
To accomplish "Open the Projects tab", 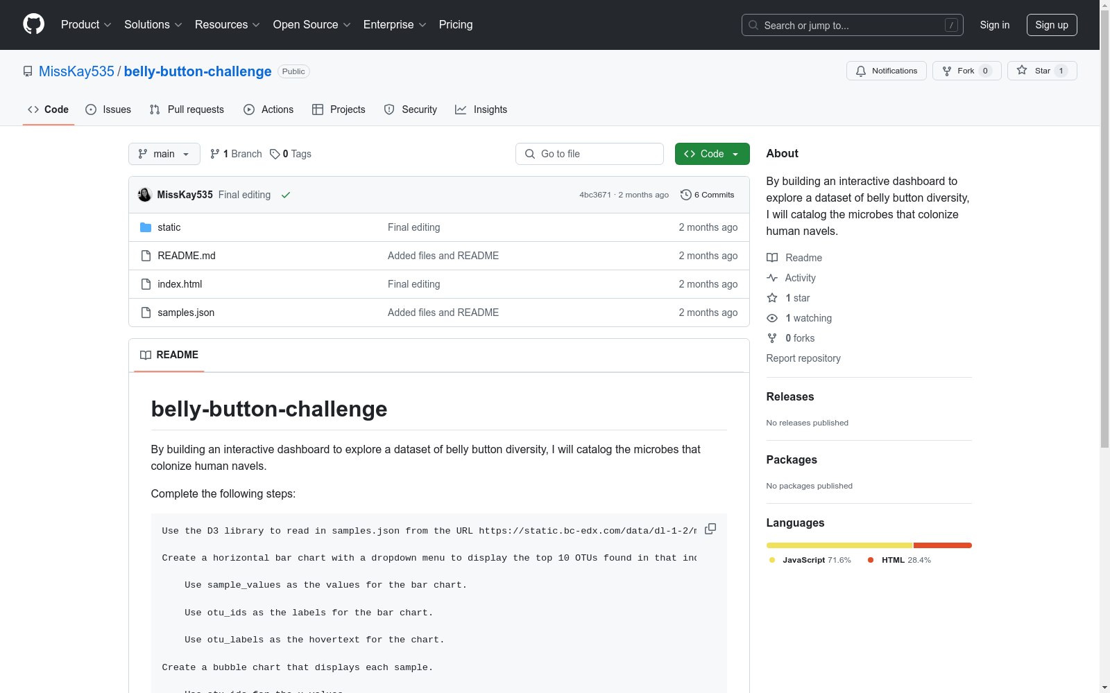I will [x=339, y=109].
